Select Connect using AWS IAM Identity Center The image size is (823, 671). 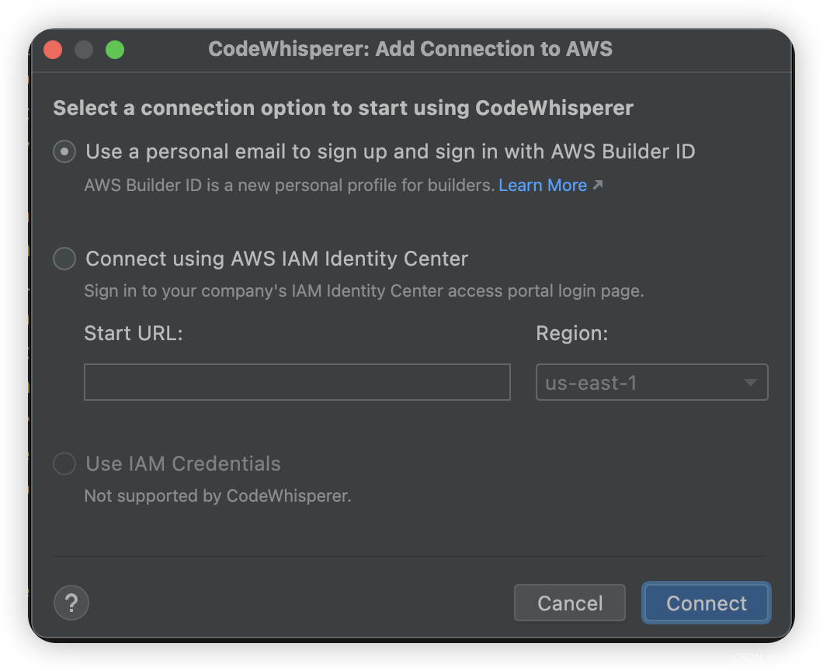pyautogui.click(x=64, y=259)
